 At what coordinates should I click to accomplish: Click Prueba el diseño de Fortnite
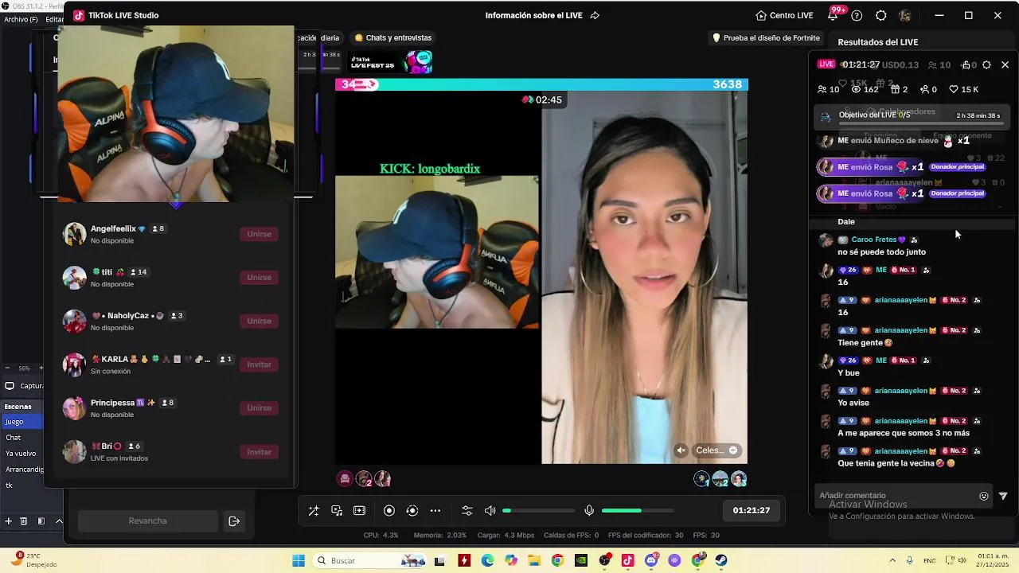click(766, 37)
